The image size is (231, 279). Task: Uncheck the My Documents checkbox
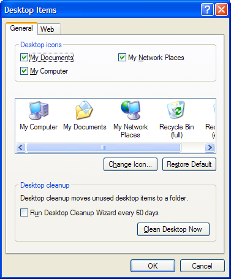[x=24, y=58]
